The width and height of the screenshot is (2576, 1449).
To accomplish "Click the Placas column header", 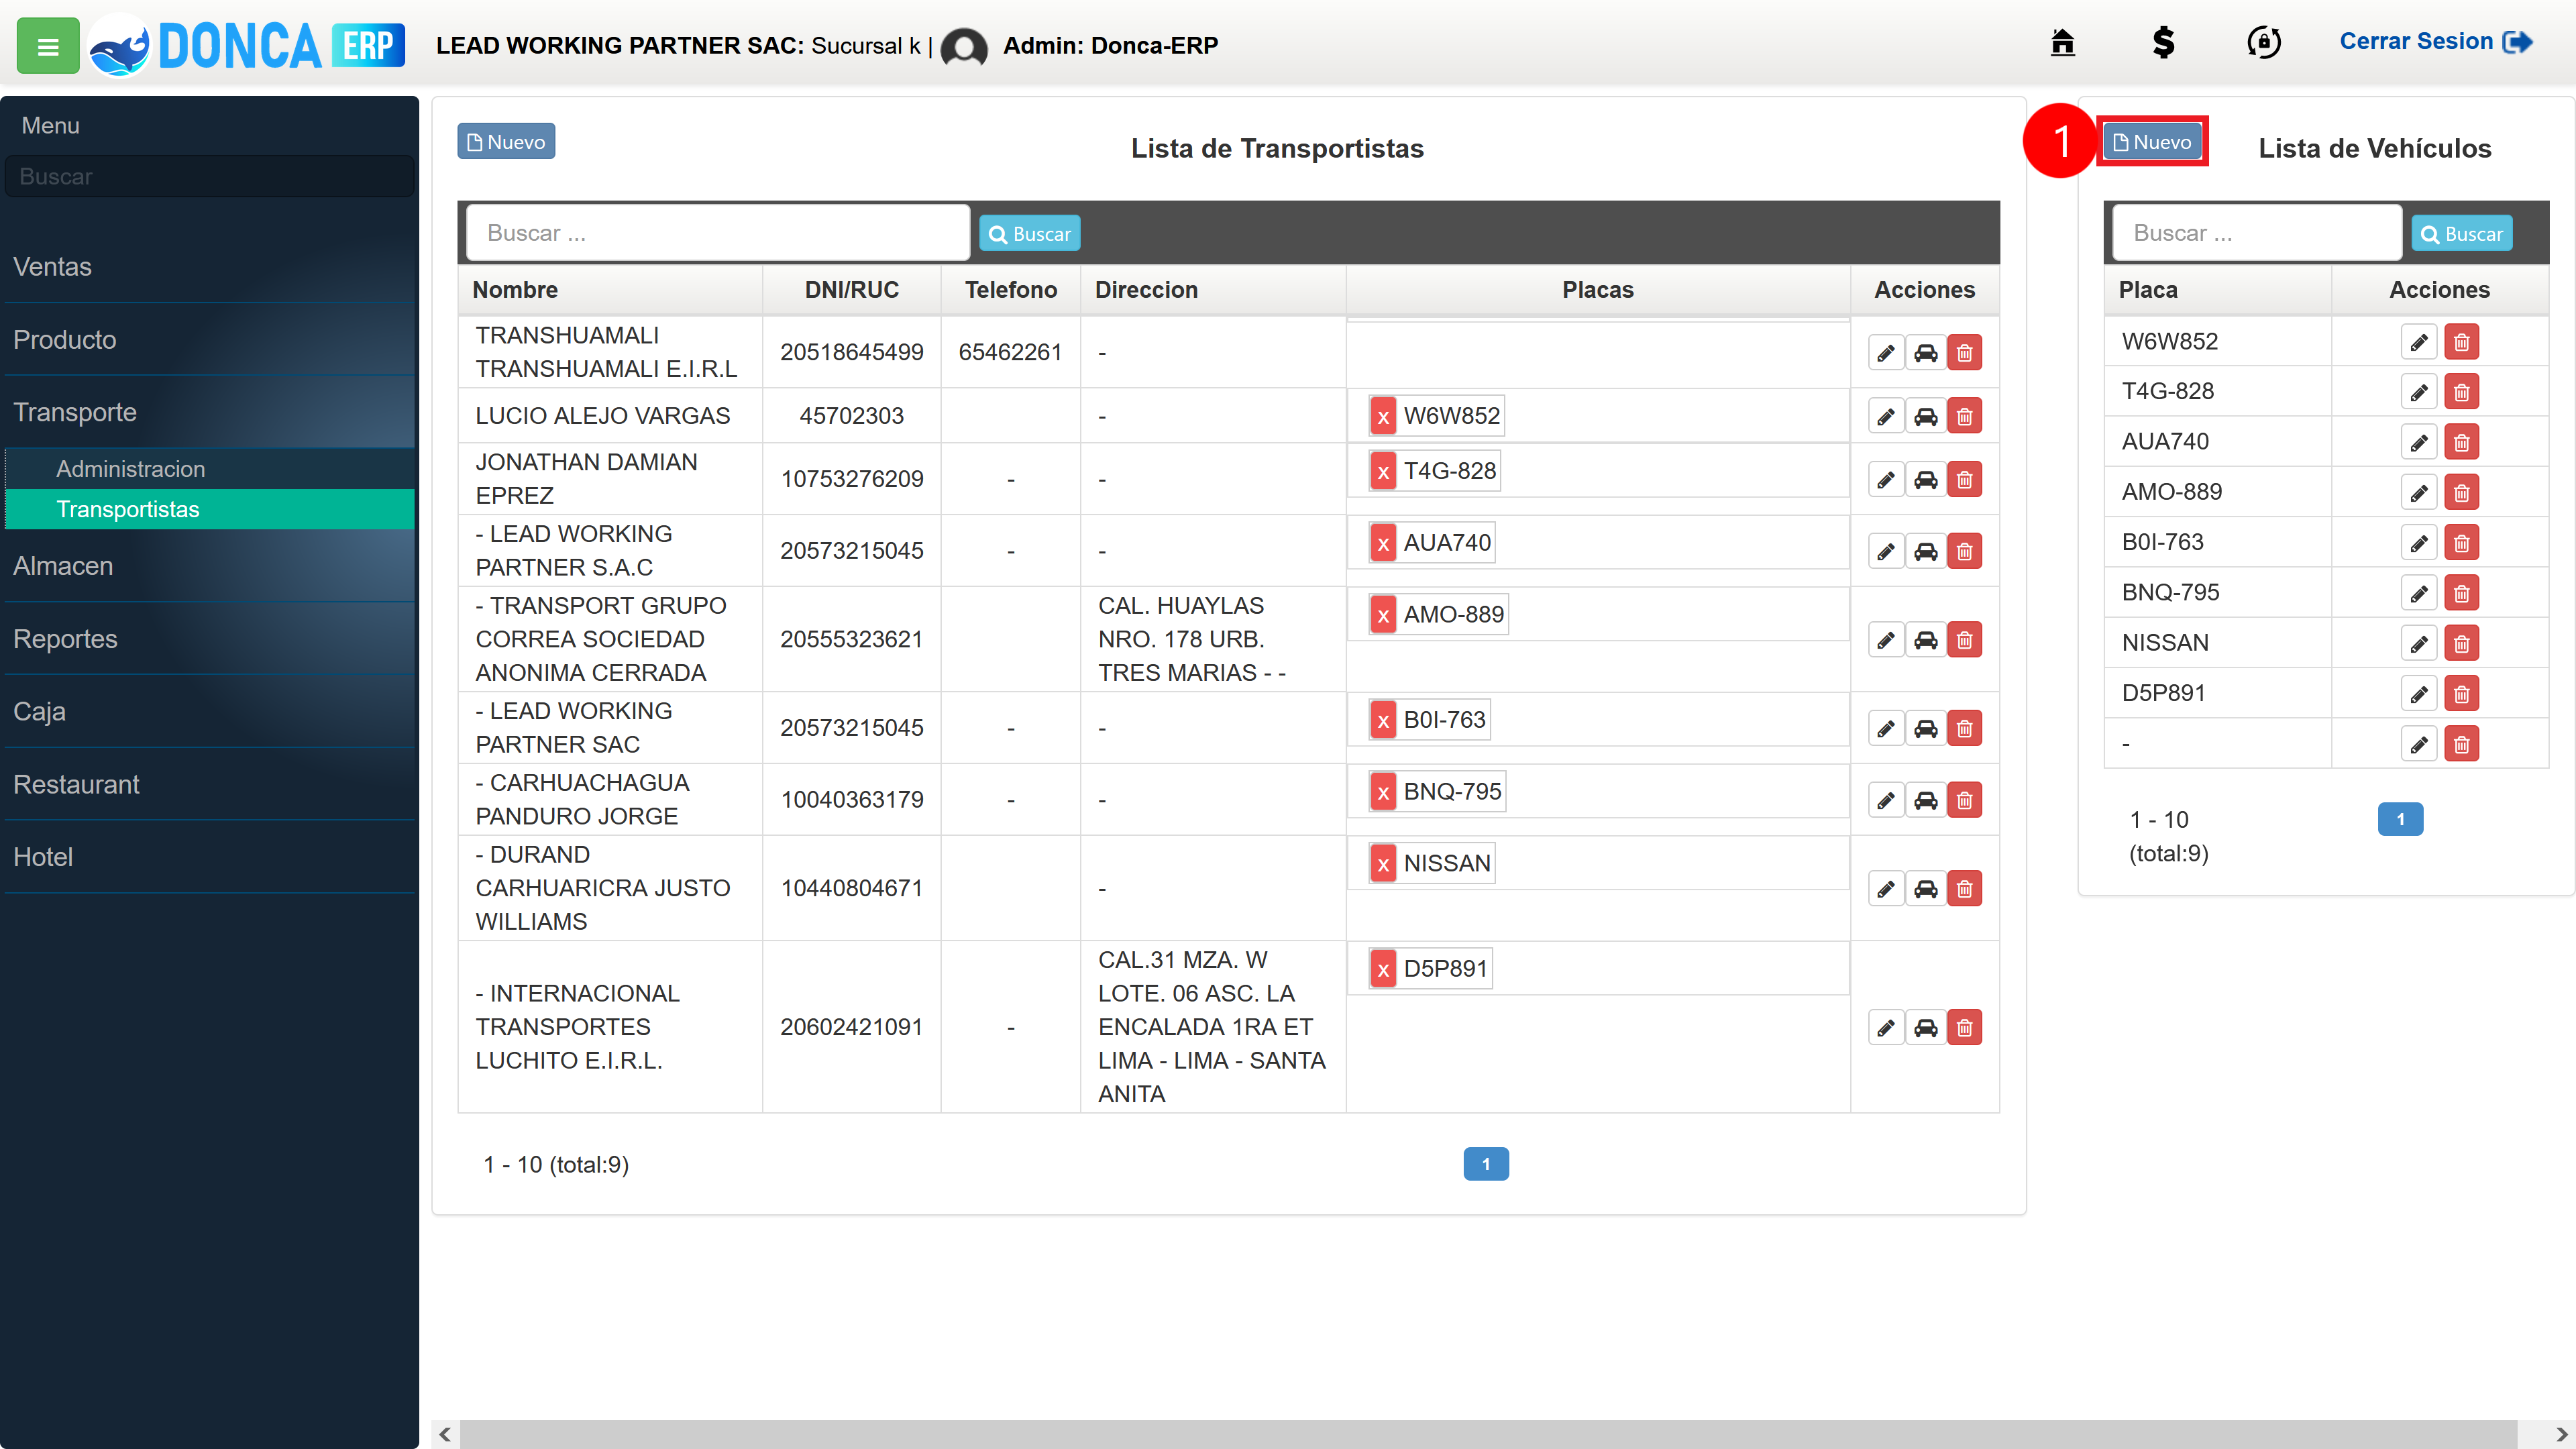I will [x=1598, y=290].
